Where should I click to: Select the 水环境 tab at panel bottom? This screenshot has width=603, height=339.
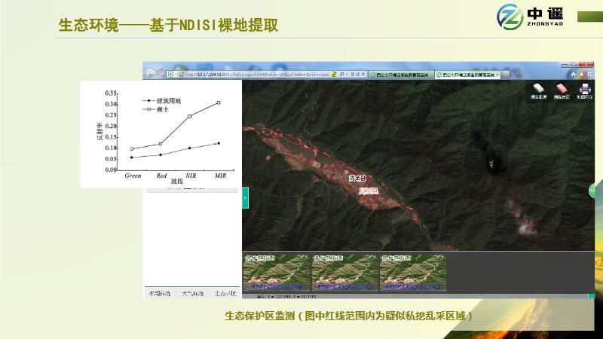(159, 292)
